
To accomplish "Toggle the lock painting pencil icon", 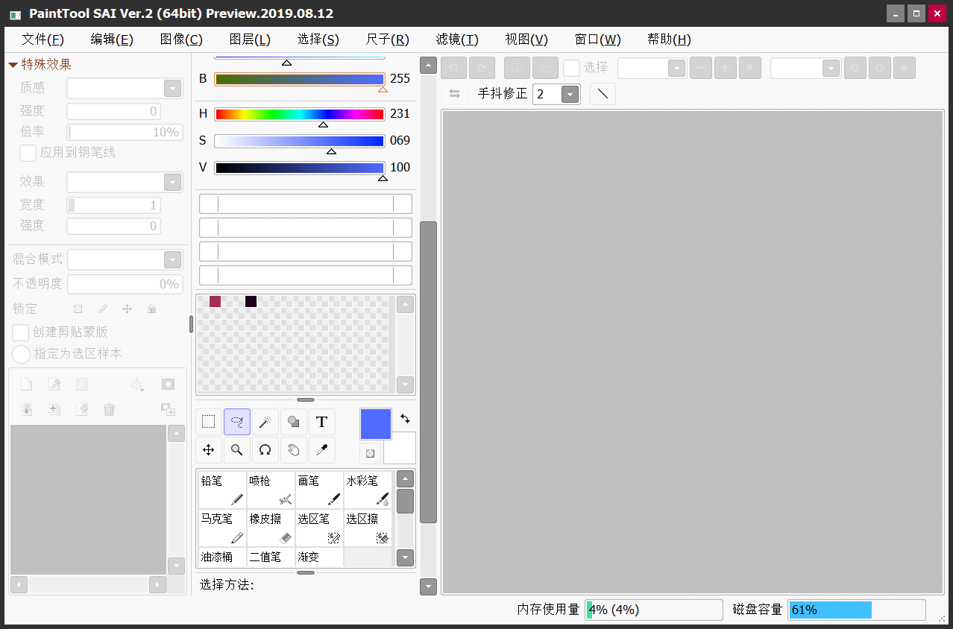I will pyautogui.click(x=103, y=309).
